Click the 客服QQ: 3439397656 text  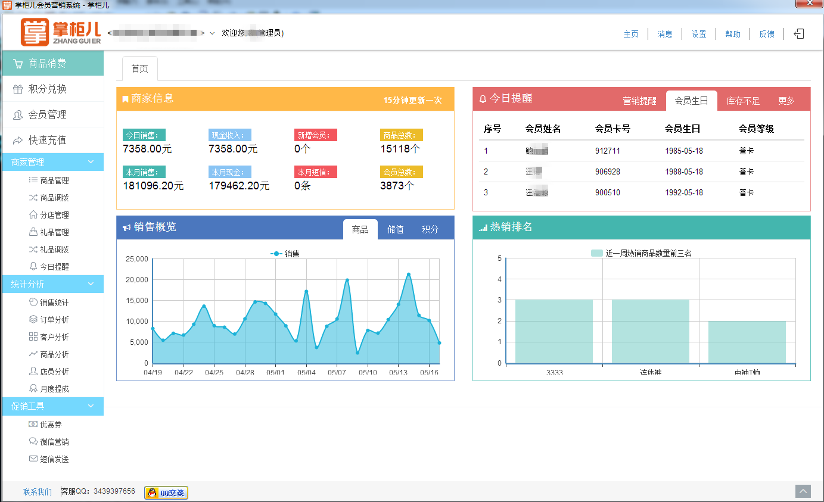98,492
